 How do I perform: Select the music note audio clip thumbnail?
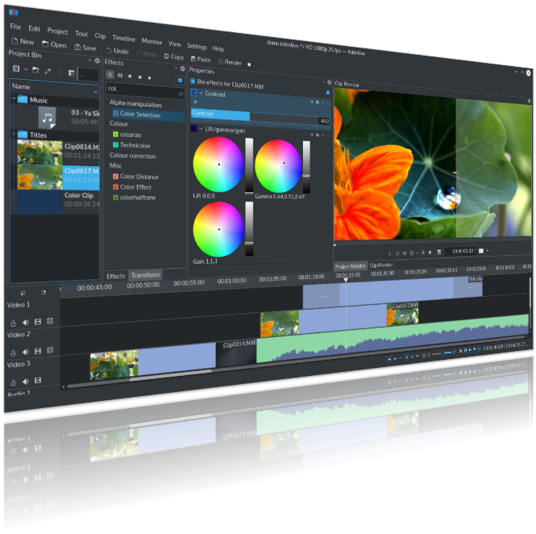(x=47, y=118)
